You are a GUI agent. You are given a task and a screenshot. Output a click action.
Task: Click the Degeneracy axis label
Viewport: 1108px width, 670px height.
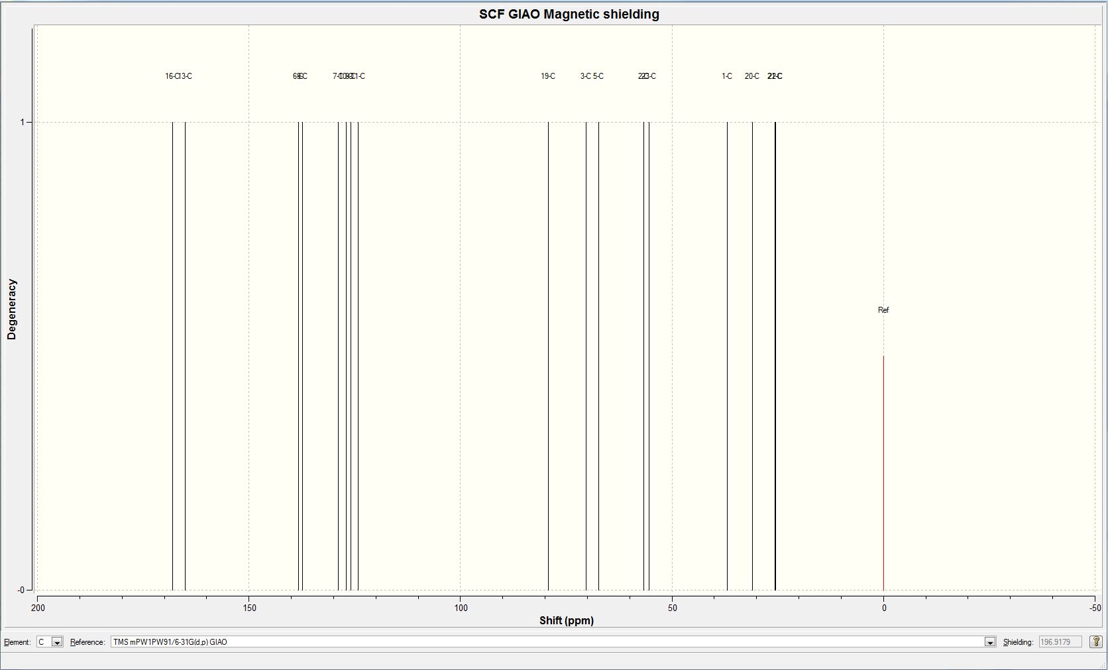[11, 309]
